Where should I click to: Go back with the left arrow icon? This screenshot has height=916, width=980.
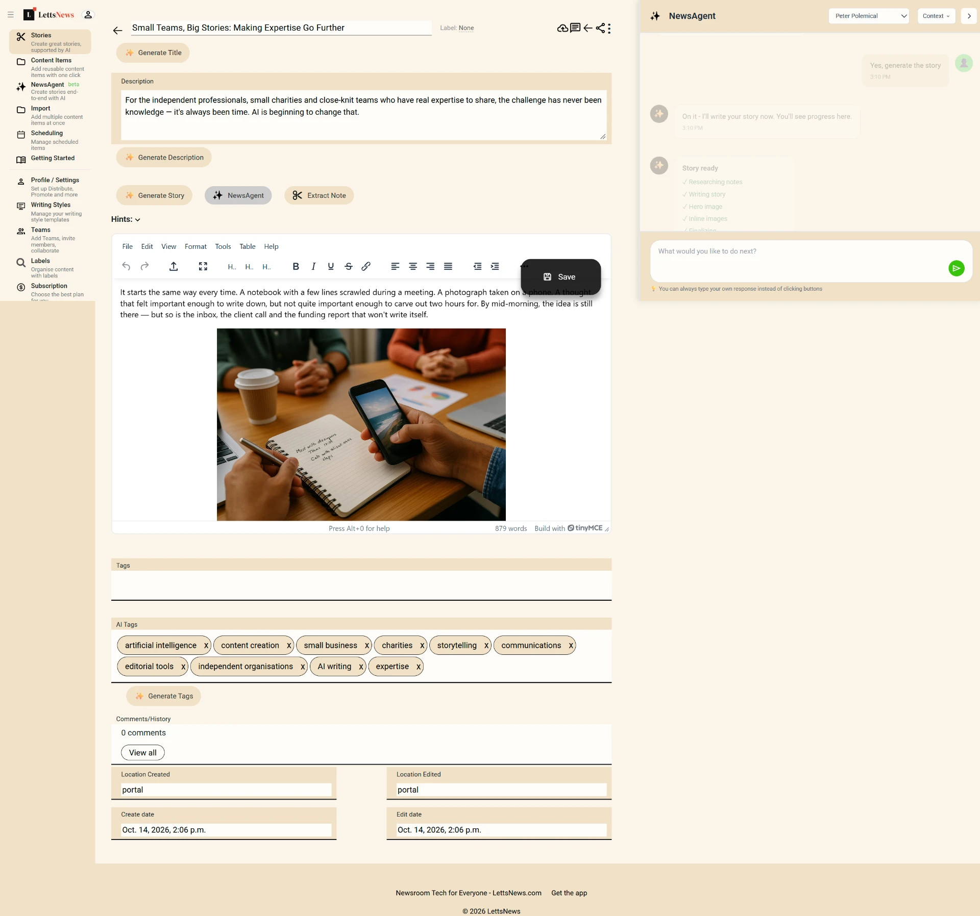tap(117, 31)
